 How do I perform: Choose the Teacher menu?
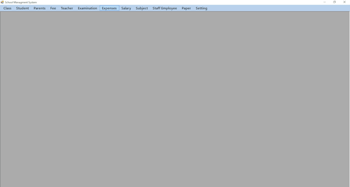(x=67, y=8)
